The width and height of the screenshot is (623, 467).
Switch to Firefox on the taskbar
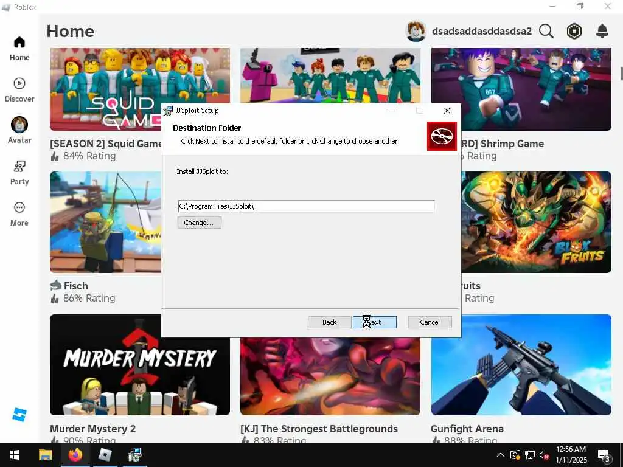[75, 455]
